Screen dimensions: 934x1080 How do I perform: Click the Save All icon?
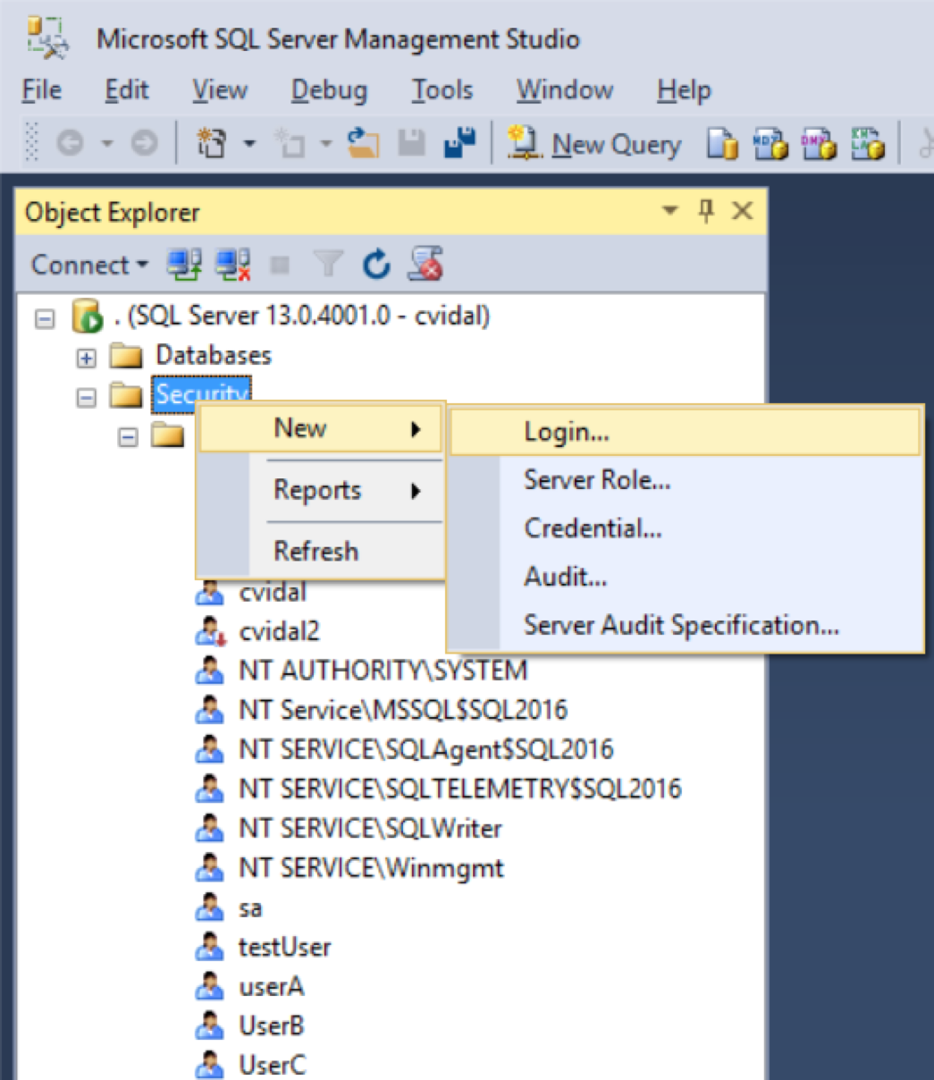pos(459,143)
